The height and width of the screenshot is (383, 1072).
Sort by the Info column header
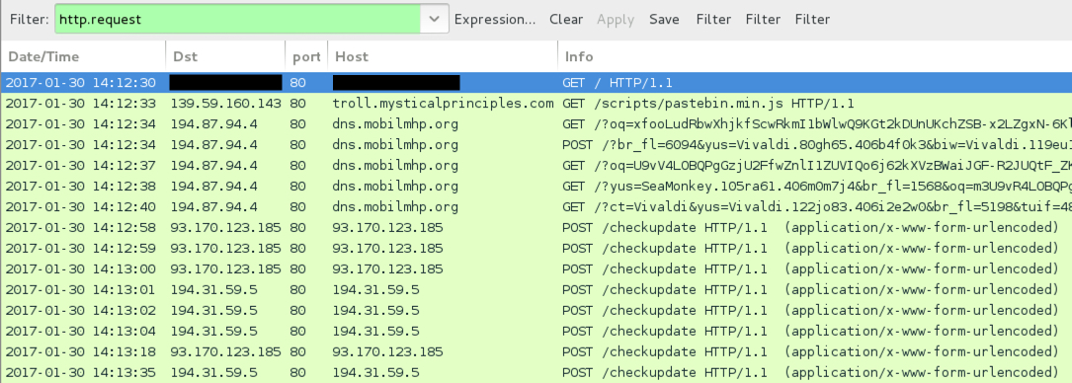[815, 56]
